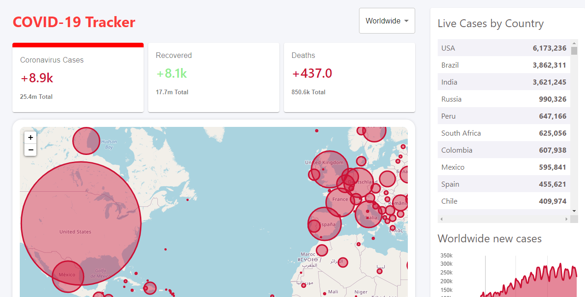
Task: Select the Coronavirus Cases card
Action: (78, 78)
